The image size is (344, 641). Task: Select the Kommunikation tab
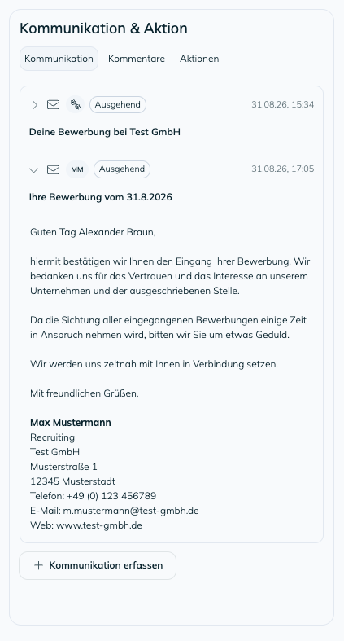coord(59,59)
